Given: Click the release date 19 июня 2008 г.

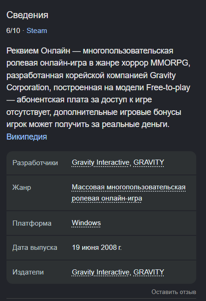Looking at the screenshot, I should (x=97, y=247).
